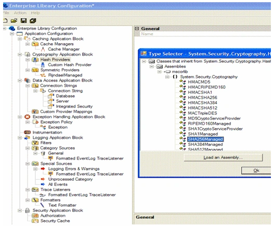Click the Security Cache node icon
Viewport: 273px width, 227px height.
coord(35,221)
